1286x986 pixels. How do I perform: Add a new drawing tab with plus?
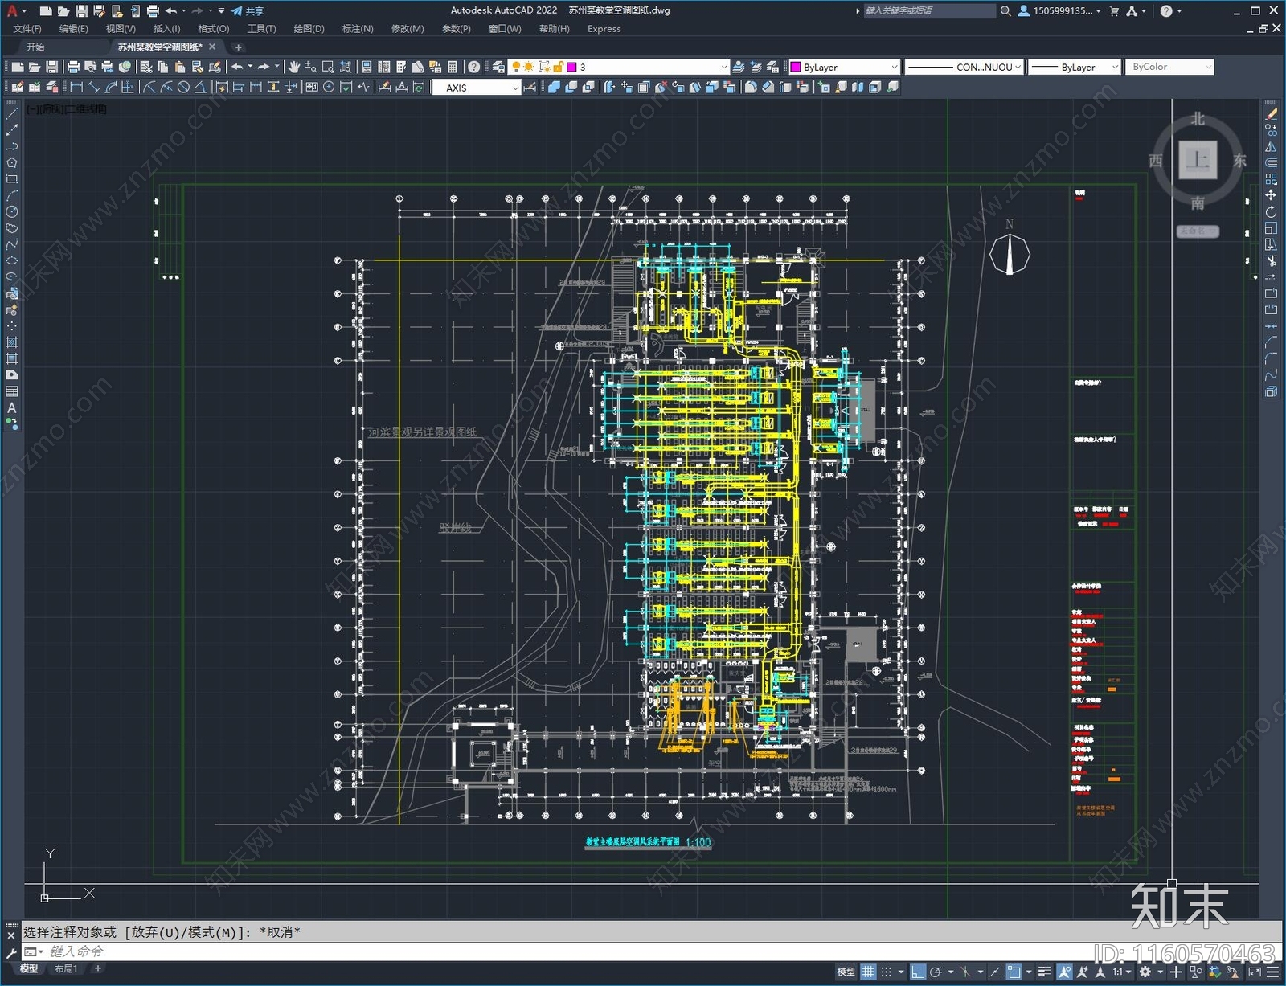click(x=238, y=47)
